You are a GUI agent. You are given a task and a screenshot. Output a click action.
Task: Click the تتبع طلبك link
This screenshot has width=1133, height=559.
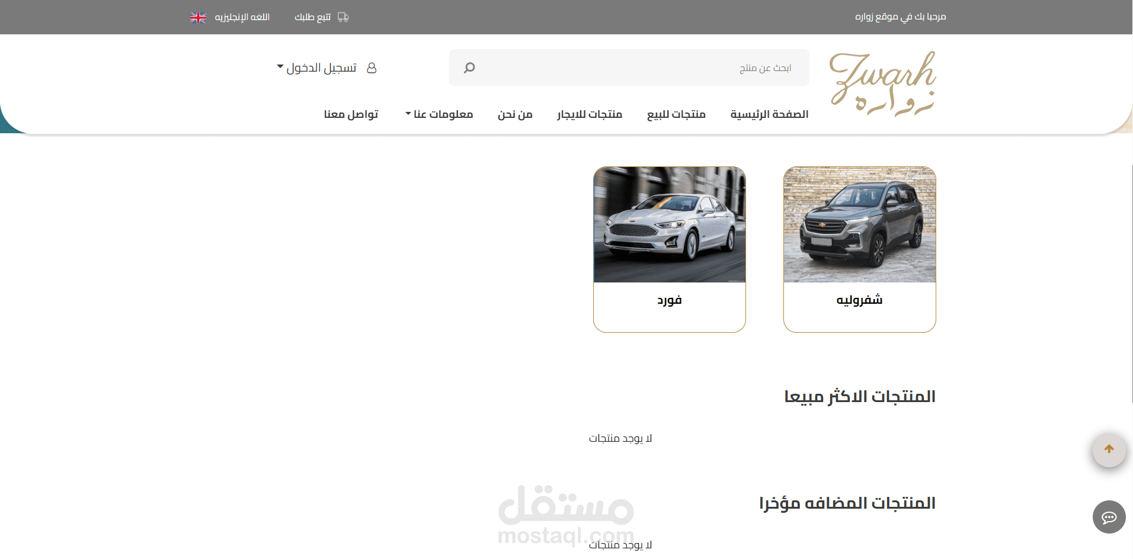pos(313,17)
